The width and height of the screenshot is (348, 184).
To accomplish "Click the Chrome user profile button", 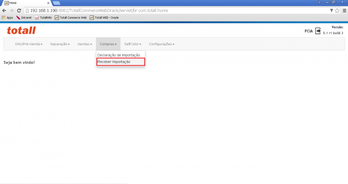I will pyautogui.click(x=319, y=2).
